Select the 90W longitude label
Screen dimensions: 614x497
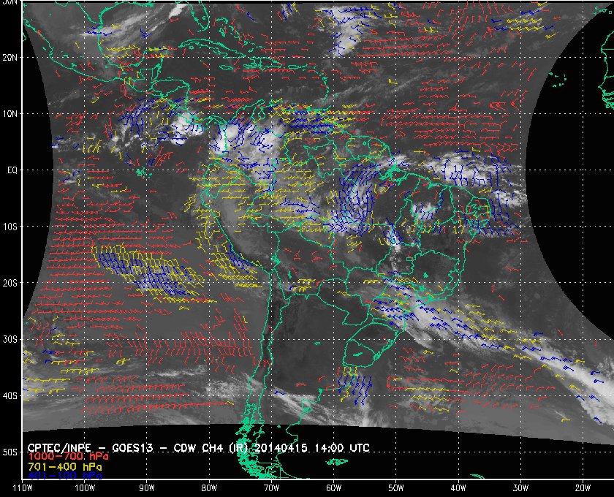pos(147,488)
